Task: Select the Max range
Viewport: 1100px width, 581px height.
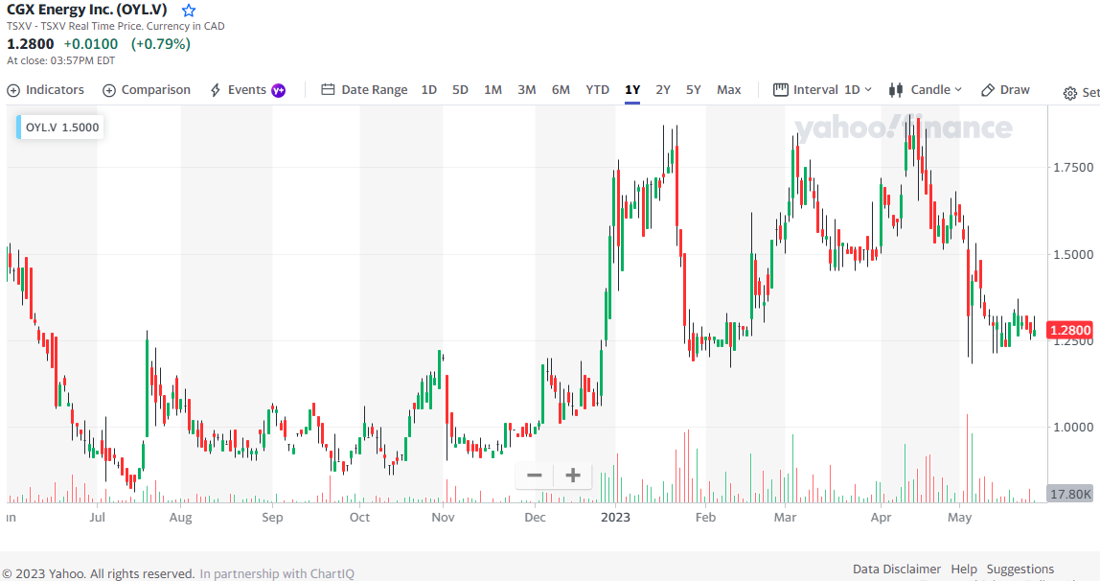Action: coord(729,90)
